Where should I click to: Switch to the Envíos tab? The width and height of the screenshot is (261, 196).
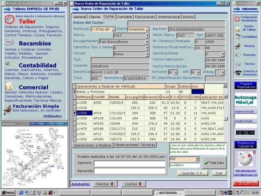coord(188,17)
